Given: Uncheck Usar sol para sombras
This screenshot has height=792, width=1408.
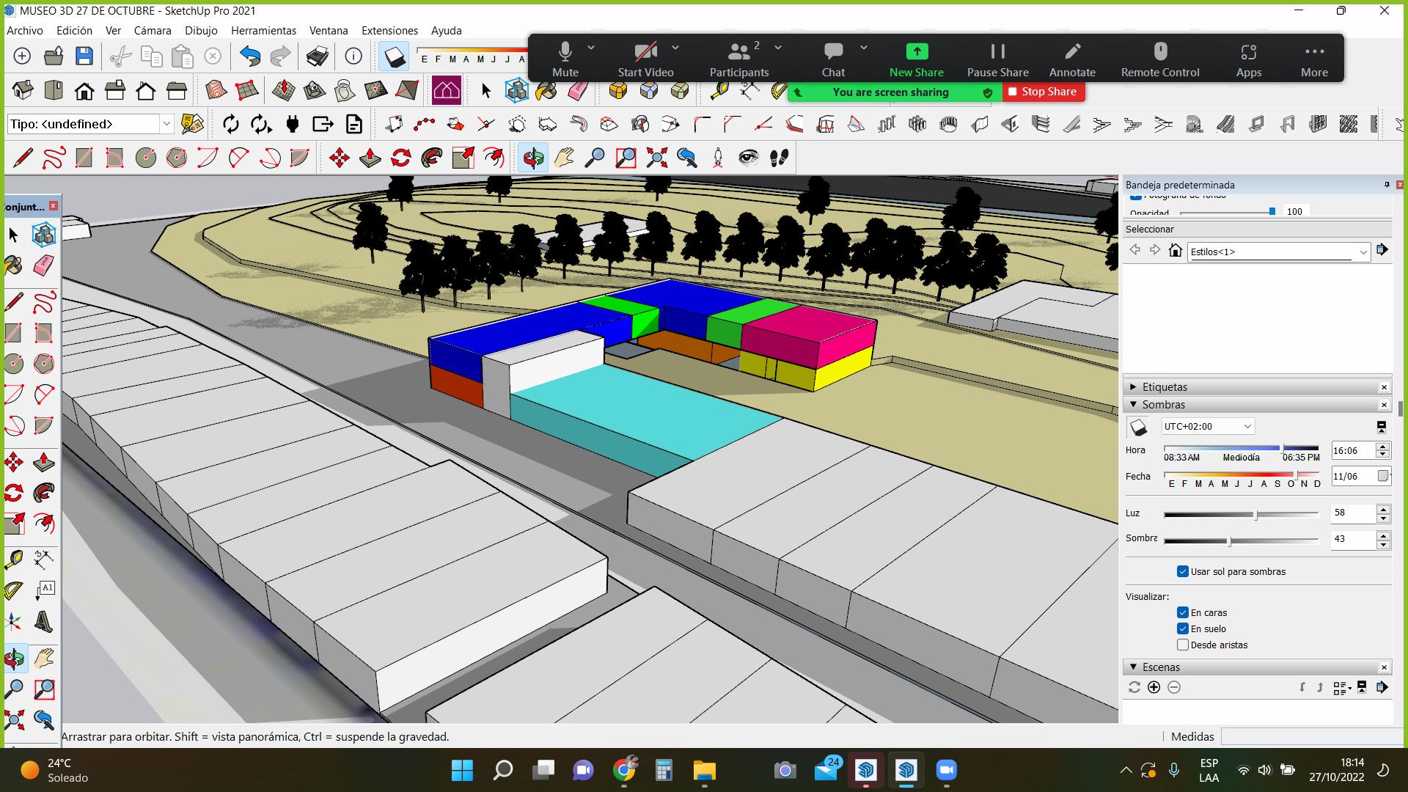Looking at the screenshot, I should click(x=1182, y=571).
